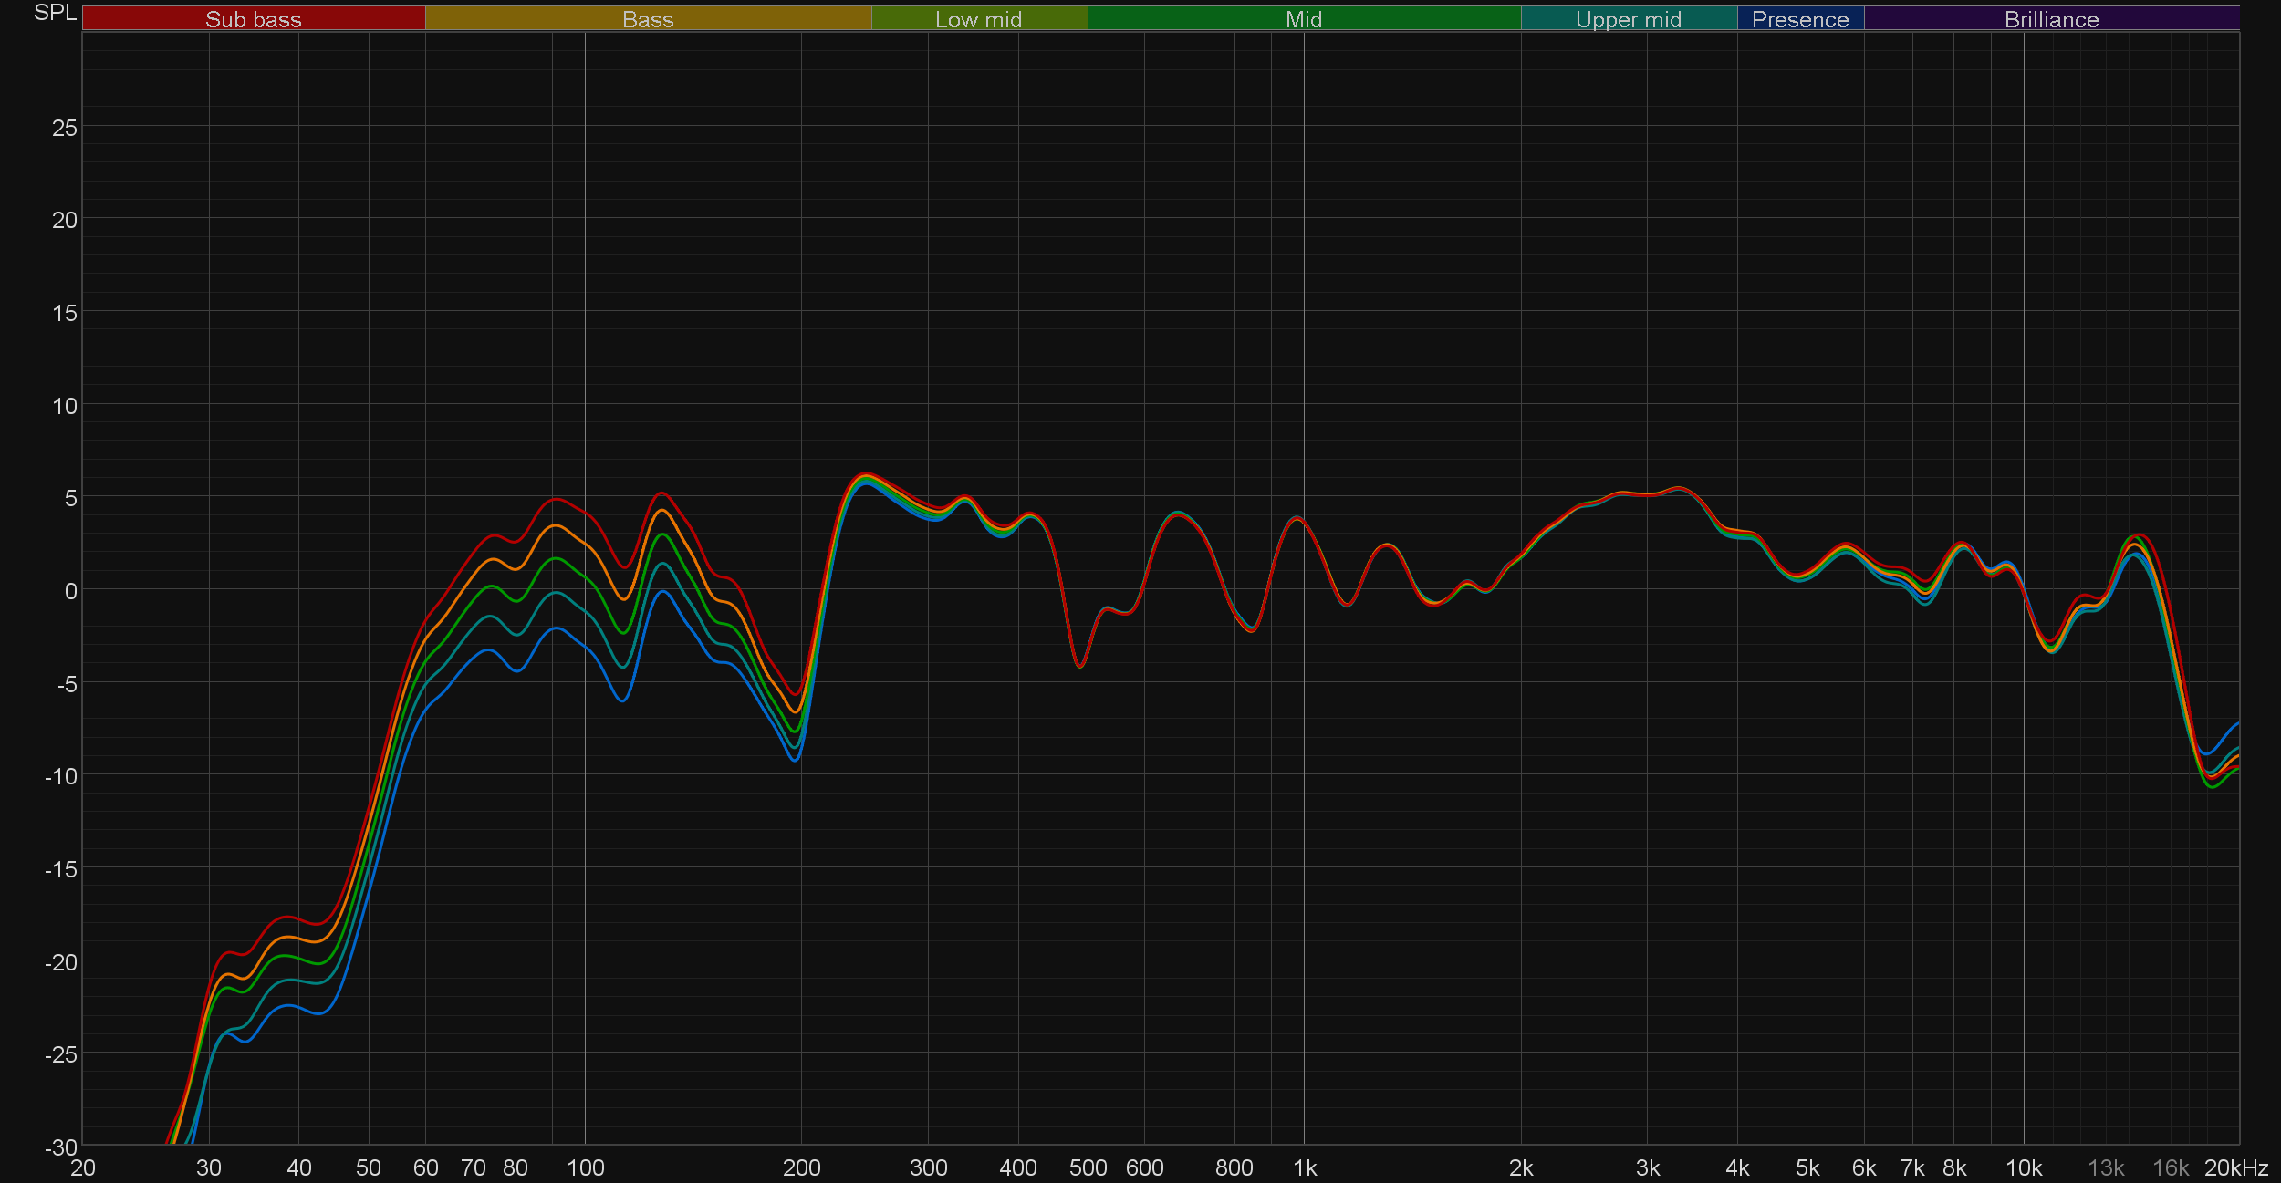Click the Sub bass band label
Viewport: 2281px width, 1183px height.
(253, 19)
